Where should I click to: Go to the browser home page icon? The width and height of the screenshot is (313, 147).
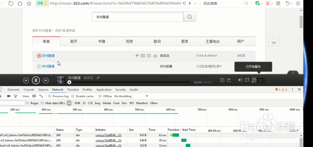(x=20, y=3)
